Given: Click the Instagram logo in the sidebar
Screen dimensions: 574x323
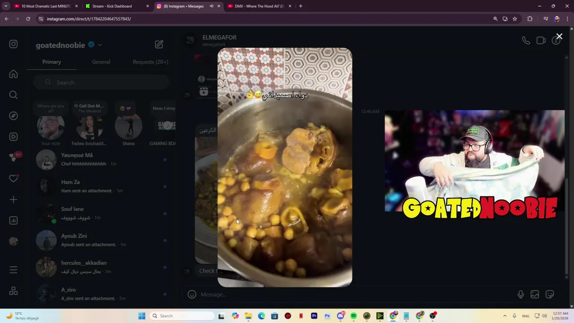Looking at the screenshot, I should coord(13,44).
